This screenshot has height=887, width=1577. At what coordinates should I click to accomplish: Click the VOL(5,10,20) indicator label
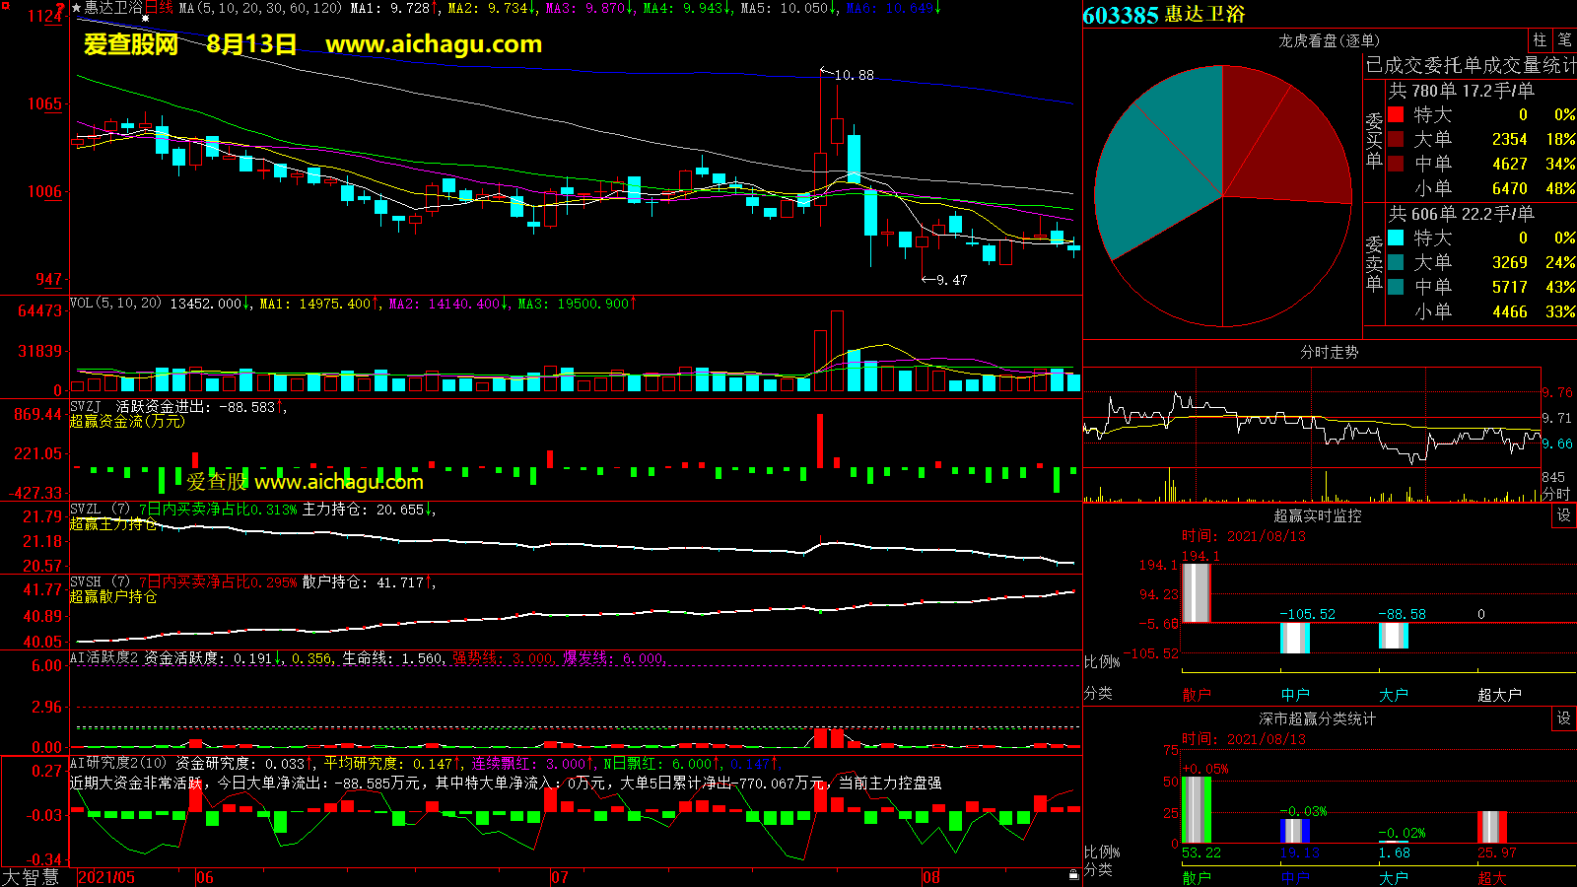click(x=115, y=304)
